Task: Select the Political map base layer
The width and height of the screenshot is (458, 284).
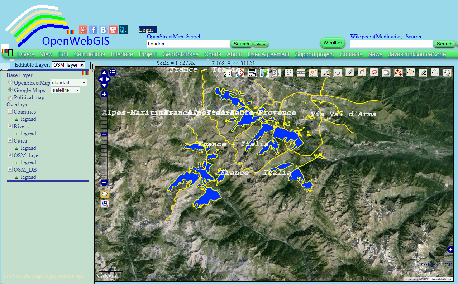Action: point(10,98)
